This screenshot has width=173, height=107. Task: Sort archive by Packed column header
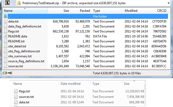[x=81, y=11]
